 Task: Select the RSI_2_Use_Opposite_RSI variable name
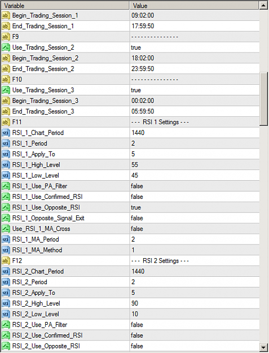tap(46, 346)
